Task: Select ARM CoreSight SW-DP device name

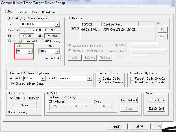Action: click(x=120, y=29)
